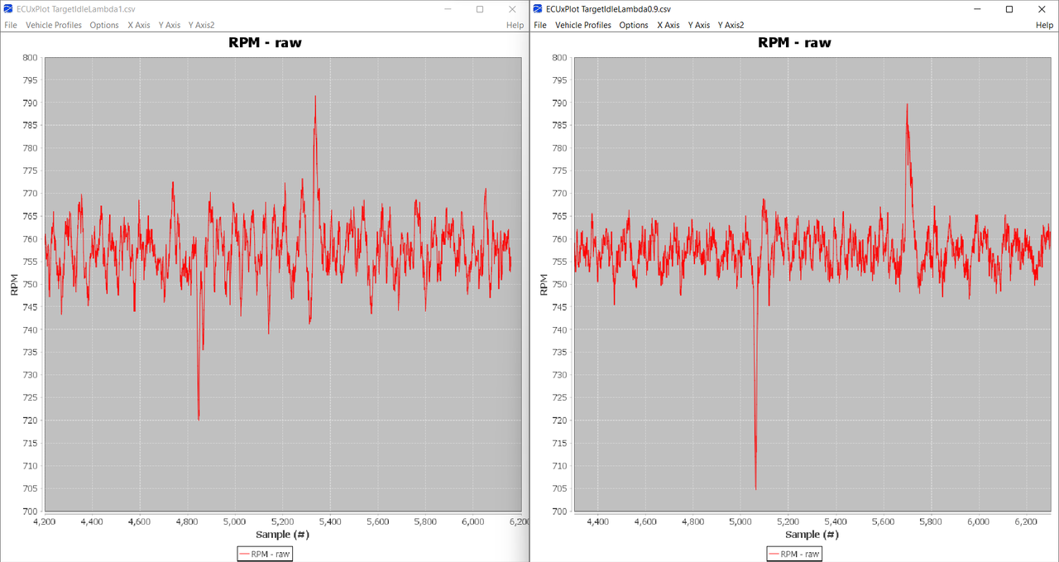Close the TargetIdleLambda1.csv window

click(512, 9)
